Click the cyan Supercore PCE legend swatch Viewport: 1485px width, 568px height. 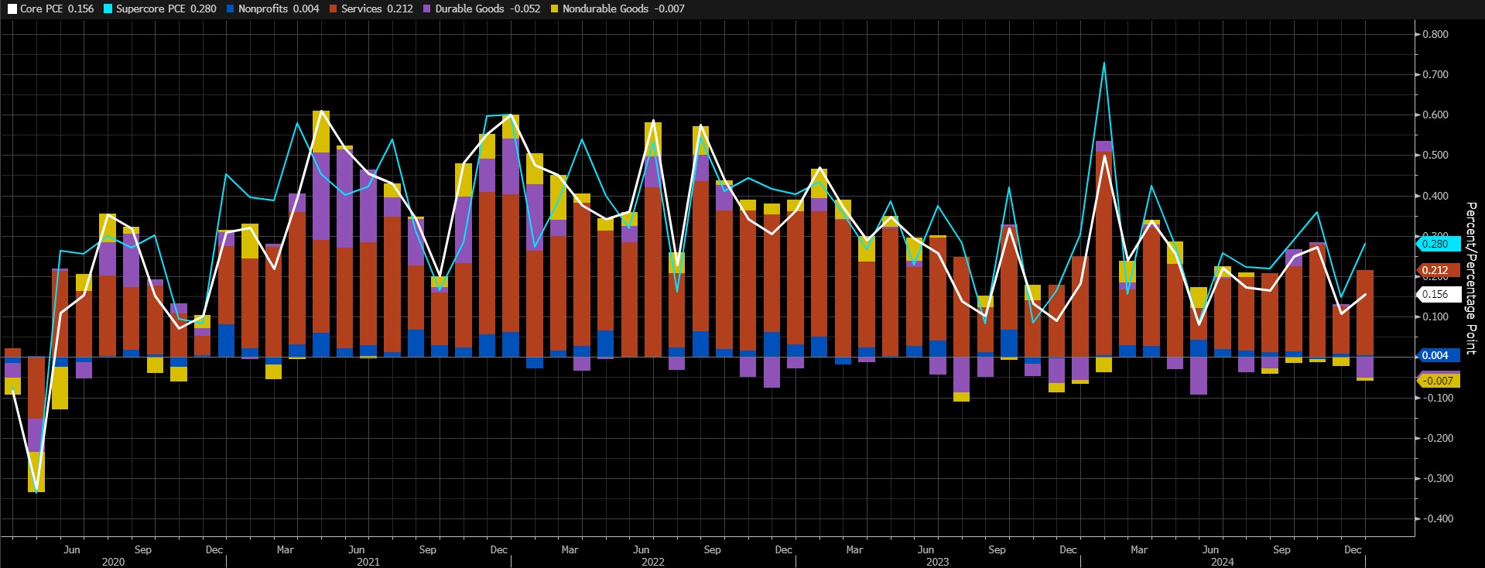tap(108, 9)
